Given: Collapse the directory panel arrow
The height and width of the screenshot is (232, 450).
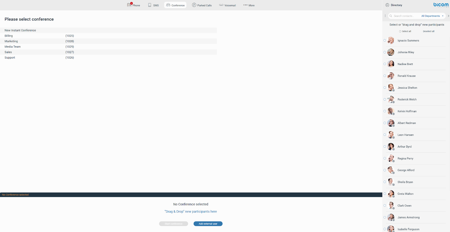Looking at the screenshot, I should coord(448,16).
